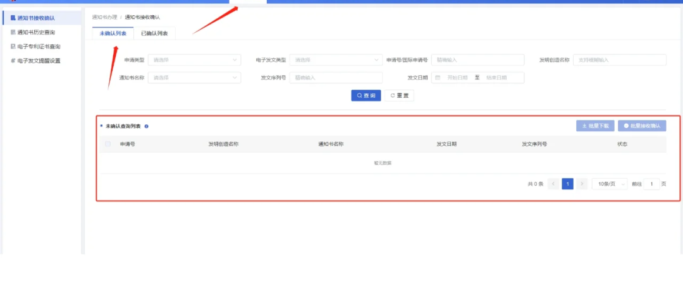683x291 pixels.
Task: Click the 结束日期 date field
Action: [497, 78]
